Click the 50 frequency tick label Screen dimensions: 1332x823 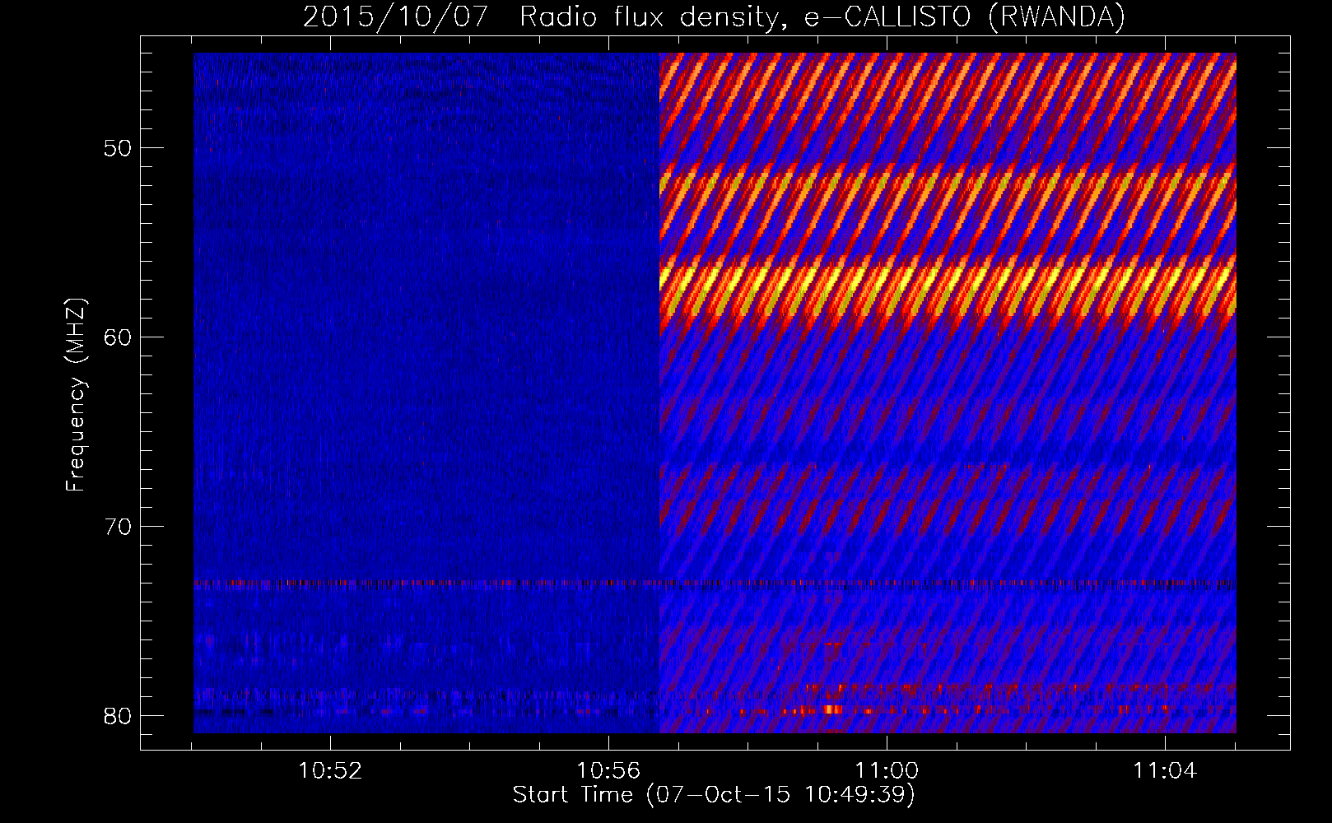pyautogui.click(x=118, y=148)
